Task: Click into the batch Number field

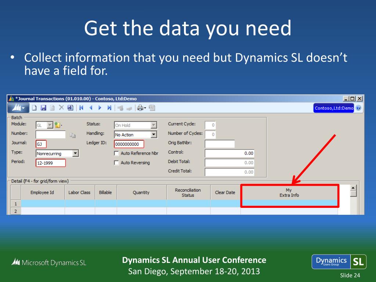Action: coord(51,134)
